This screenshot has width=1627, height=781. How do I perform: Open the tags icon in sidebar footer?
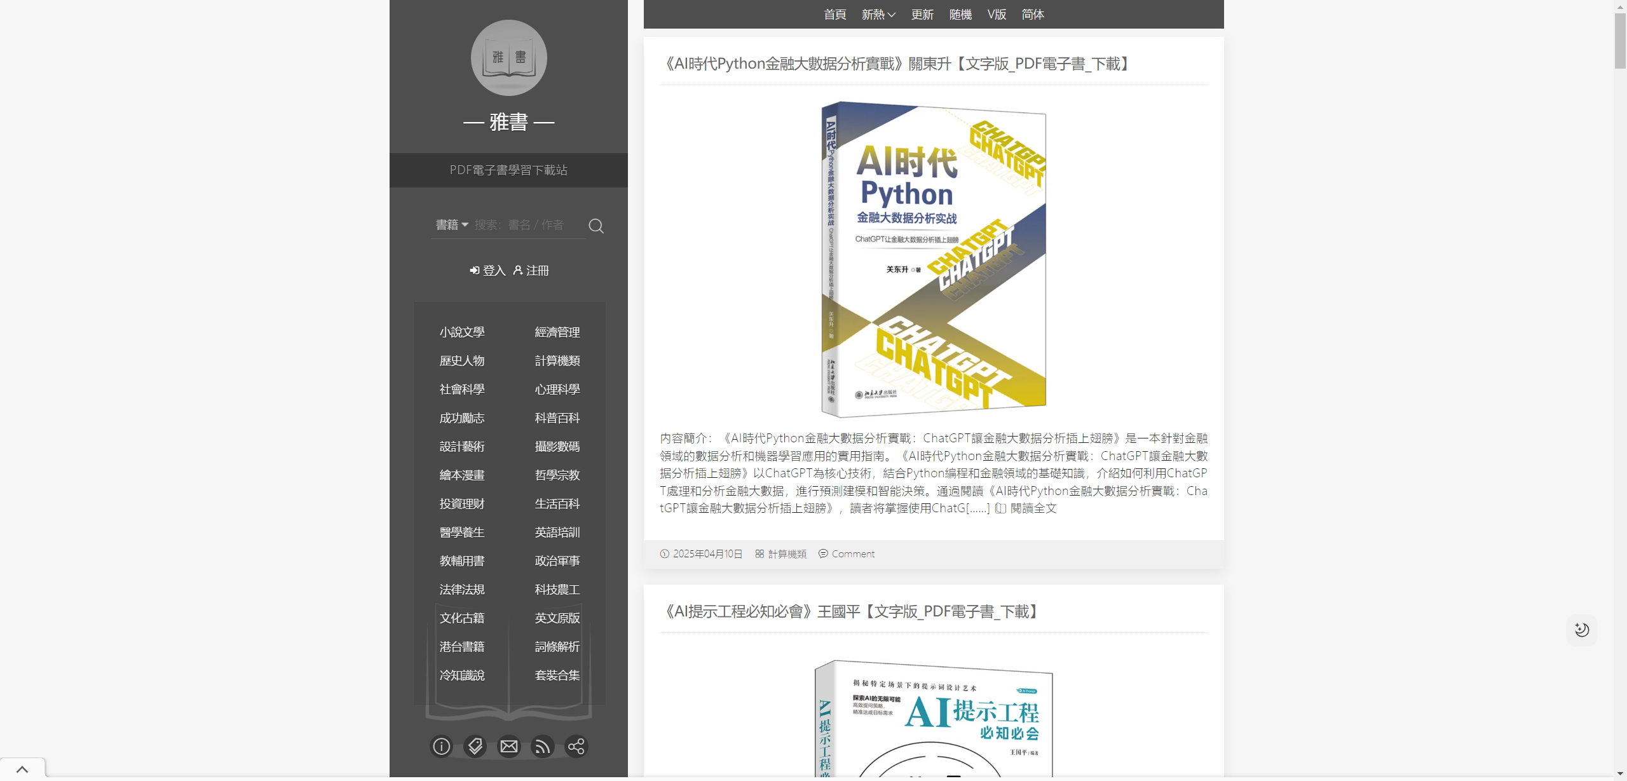pyautogui.click(x=475, y=746)
